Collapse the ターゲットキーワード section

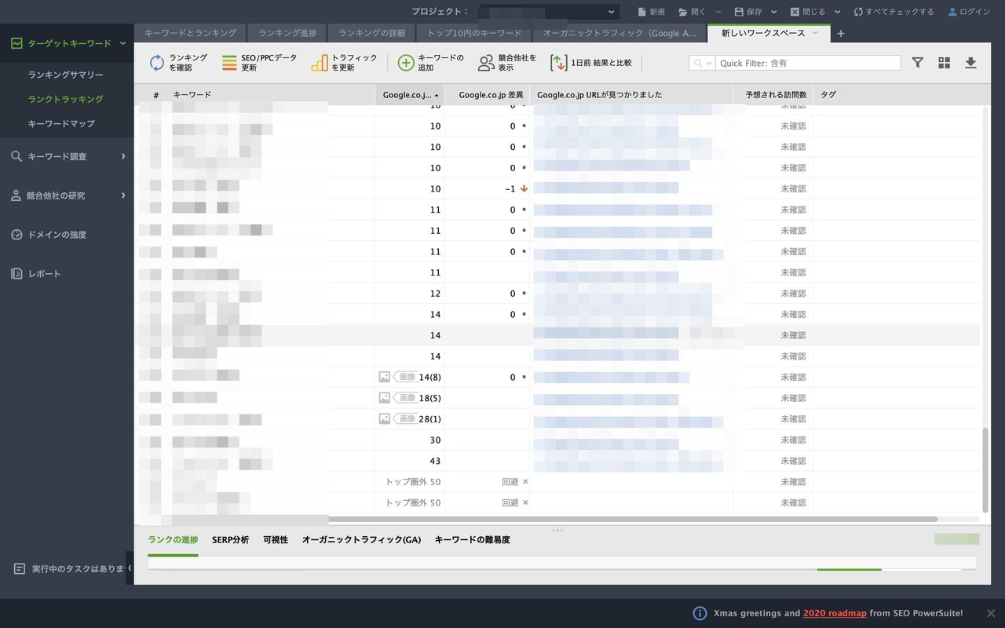coord(122,43)
